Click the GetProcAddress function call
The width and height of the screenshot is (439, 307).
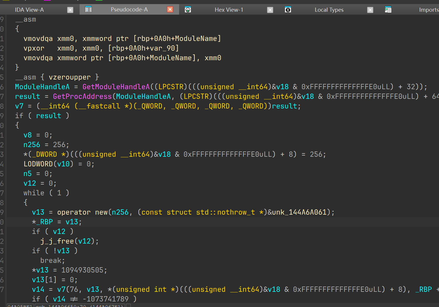[82, 96]
